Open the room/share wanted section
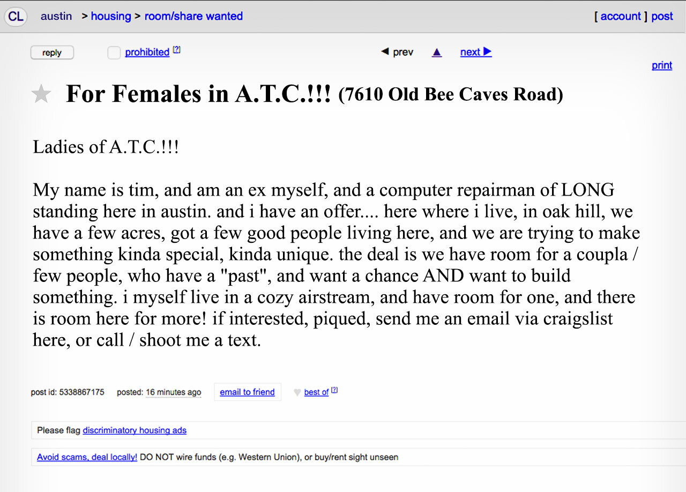 pyautogui.click(x=193, y=16)
